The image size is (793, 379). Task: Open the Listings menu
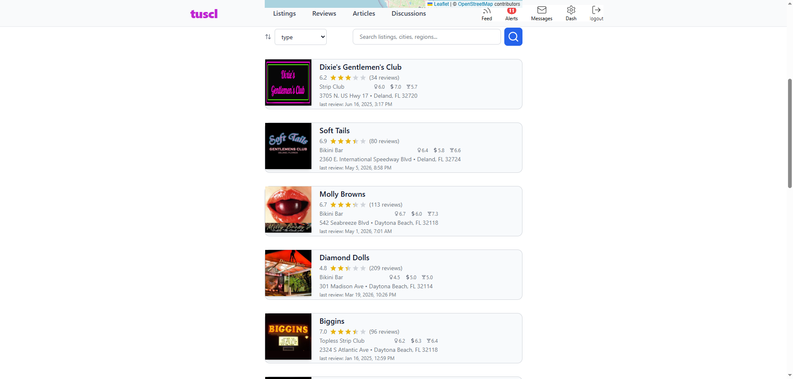(x=284, y=14)
